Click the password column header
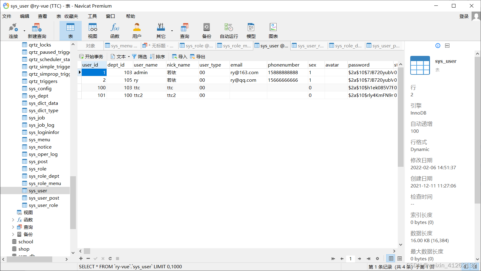The width and height of the screenshot is (481, 271). coord(370,65)
